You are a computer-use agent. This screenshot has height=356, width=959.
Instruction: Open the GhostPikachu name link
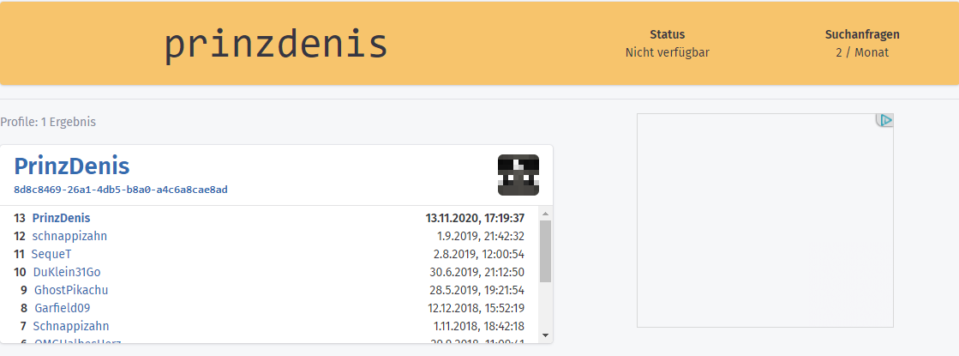[x=71, y=290]
